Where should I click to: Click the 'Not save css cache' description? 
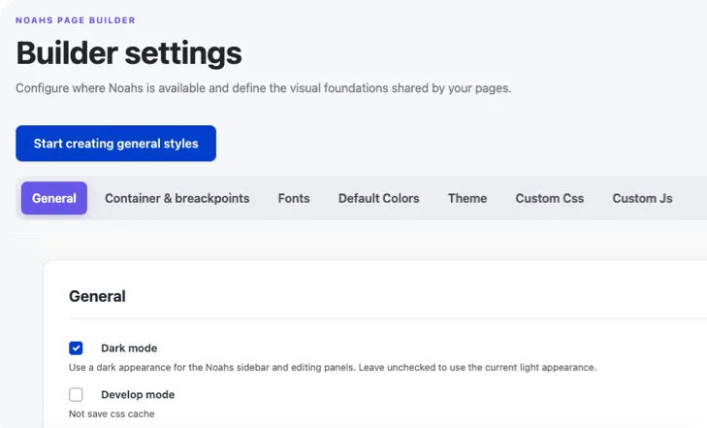coord(112,414)
